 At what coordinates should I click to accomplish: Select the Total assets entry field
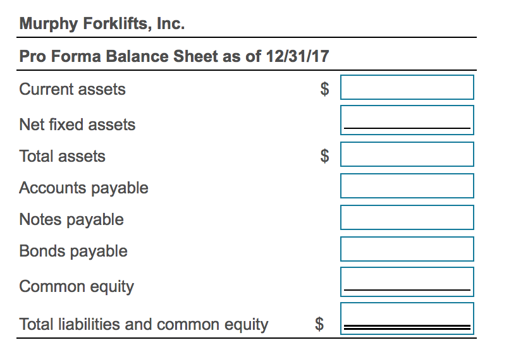[407, 154]
